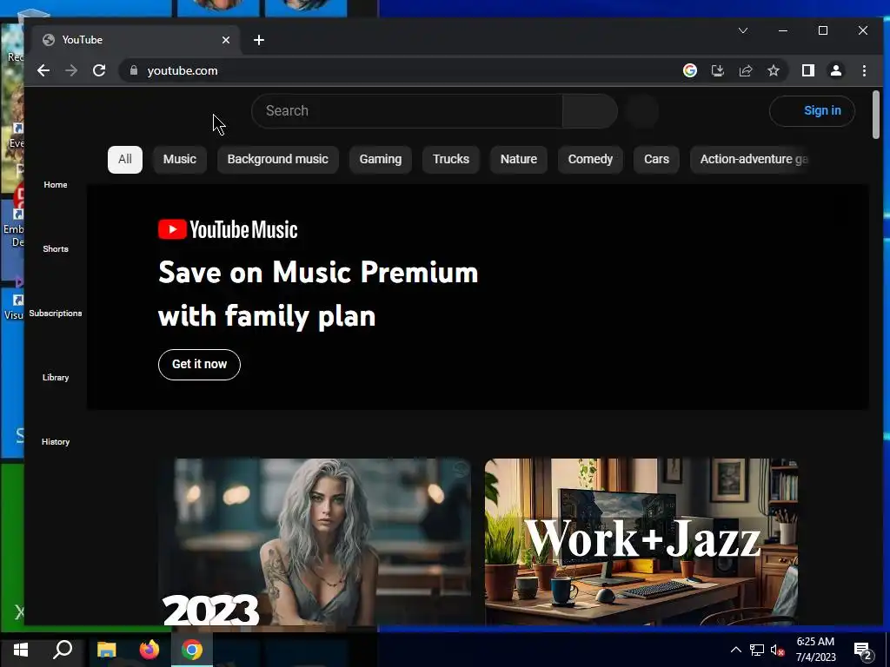Go back with the browser back arrow
This screenshot has height=667, width=890.
click(43, 70)
